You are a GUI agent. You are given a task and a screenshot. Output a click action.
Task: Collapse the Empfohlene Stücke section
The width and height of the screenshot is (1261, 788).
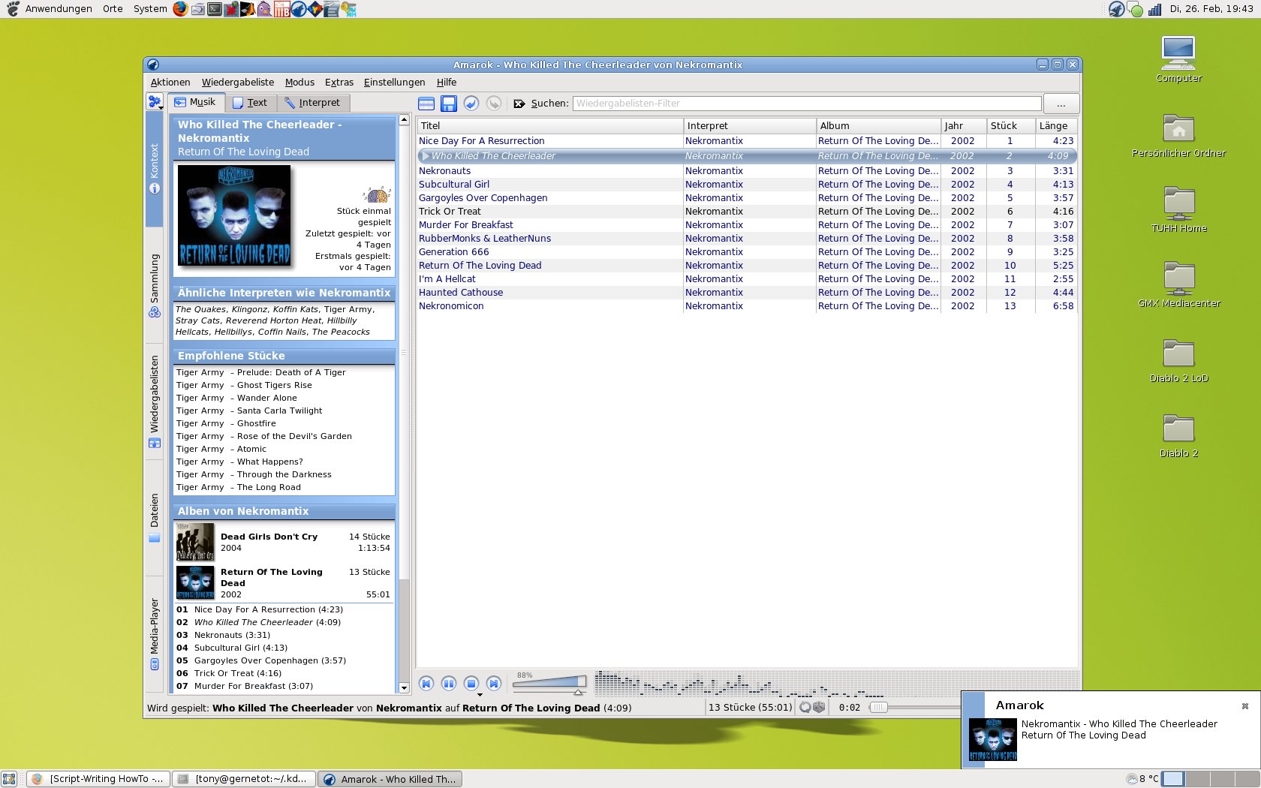point(284,356)
